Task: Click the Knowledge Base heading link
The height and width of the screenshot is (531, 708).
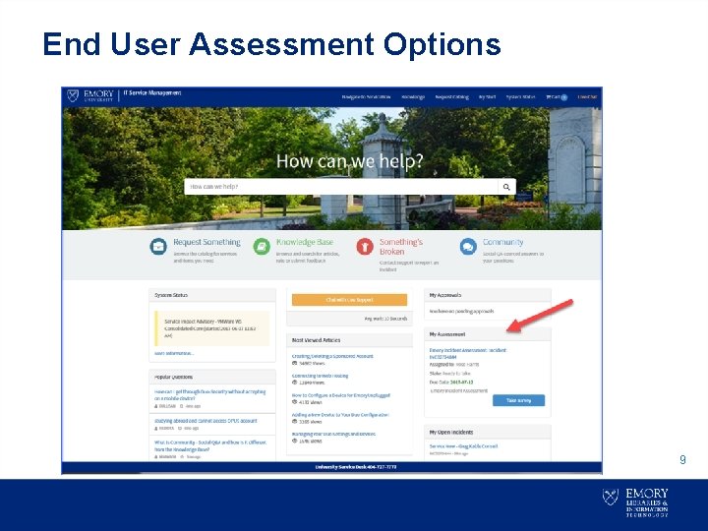Action: [x=305, y=242]
